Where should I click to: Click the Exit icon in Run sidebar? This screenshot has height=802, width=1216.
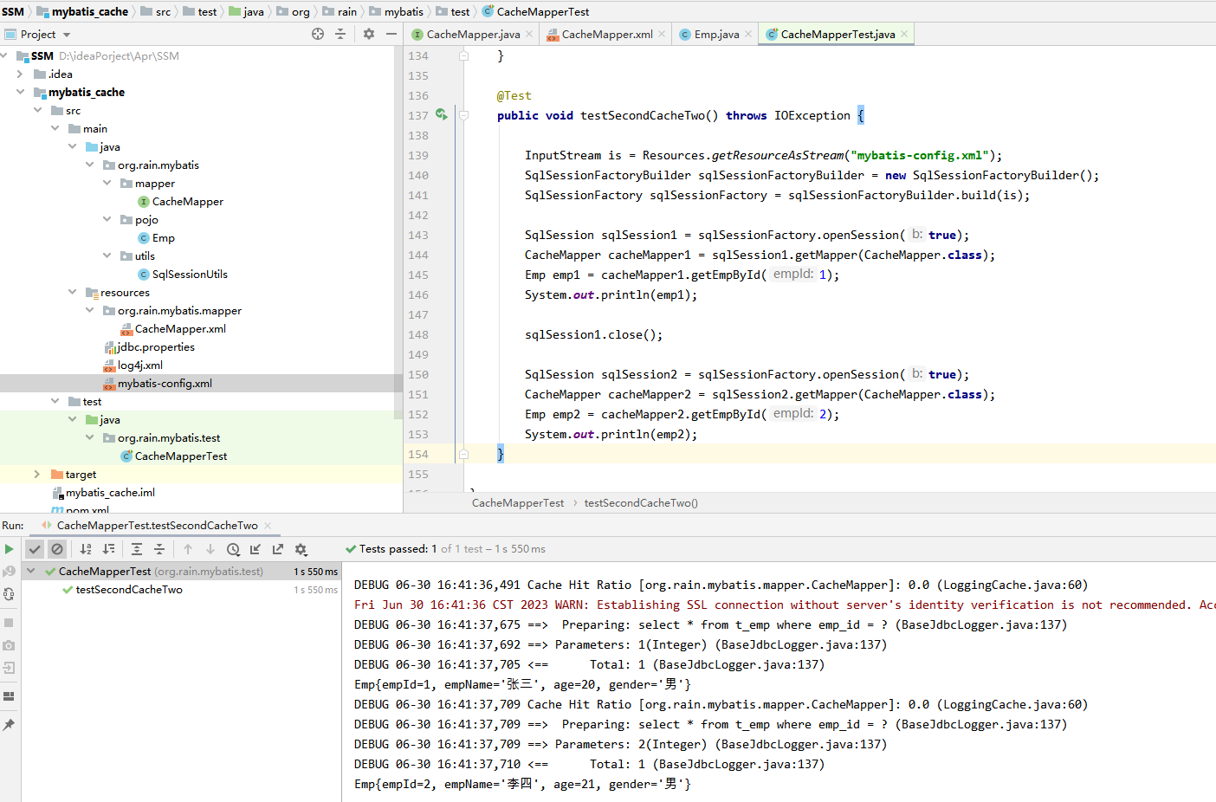click(9, 668)
